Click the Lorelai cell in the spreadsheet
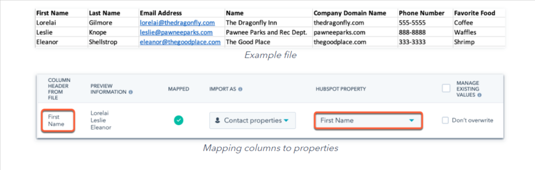Screen dimensions: 535x170 click(x=62, y=23)
